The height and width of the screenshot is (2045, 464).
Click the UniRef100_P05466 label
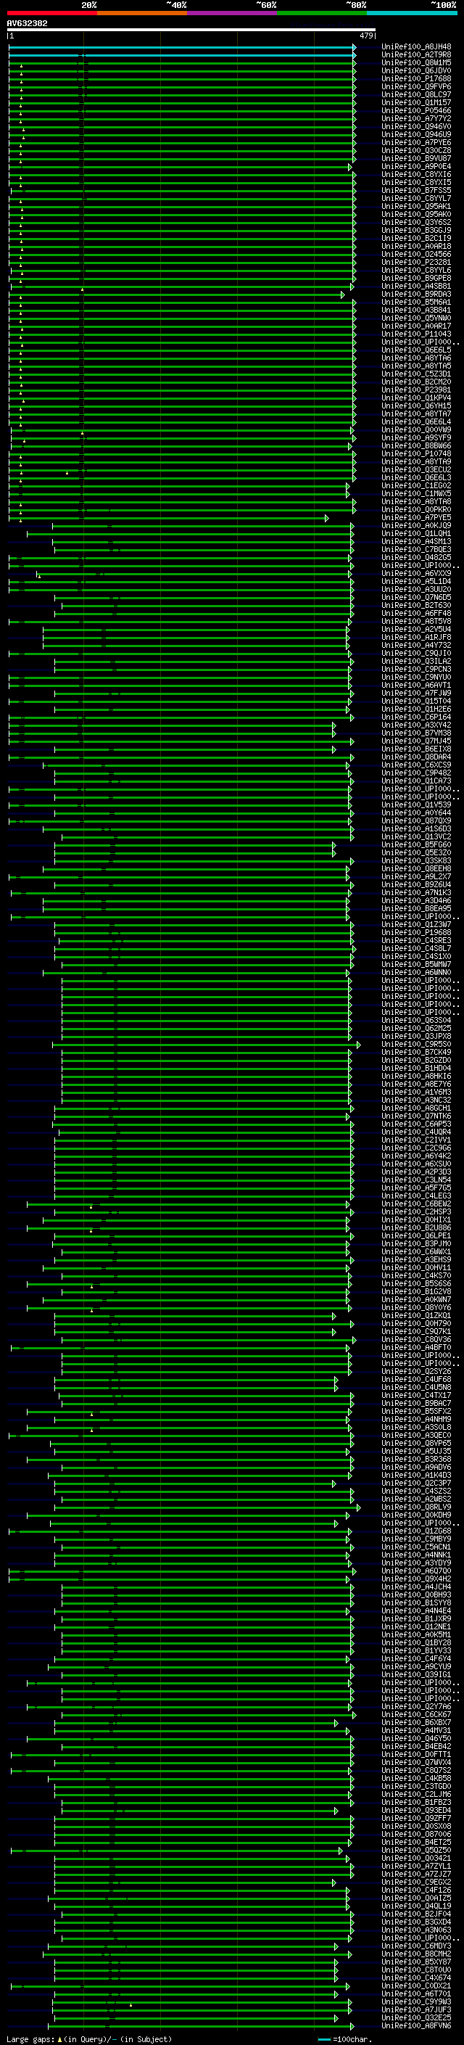tap(416, 111)
